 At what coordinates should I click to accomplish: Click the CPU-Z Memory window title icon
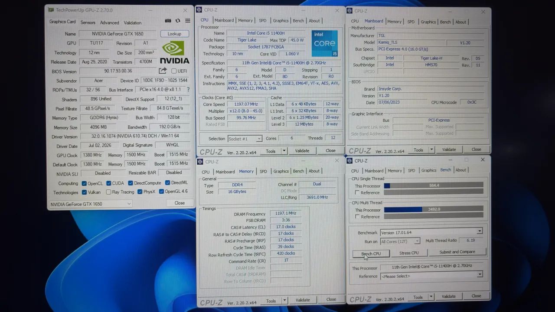coord(200,162)
